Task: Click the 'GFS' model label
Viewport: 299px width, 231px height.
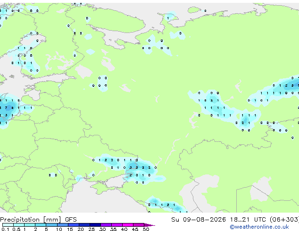Action: coord(71,220)
